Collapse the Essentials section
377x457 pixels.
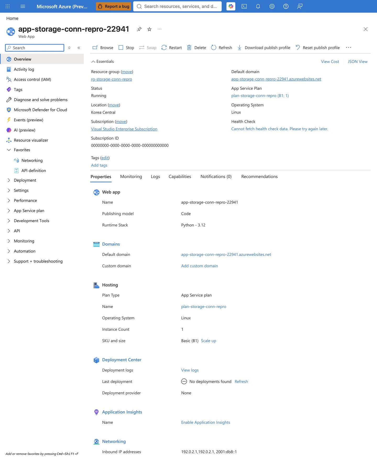[102, 61]
